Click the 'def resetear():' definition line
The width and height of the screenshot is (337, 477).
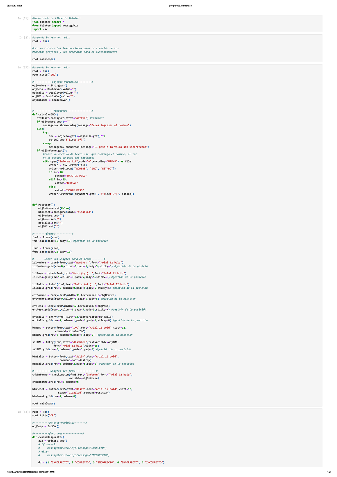pyautogui.click(x=44, y=205)
